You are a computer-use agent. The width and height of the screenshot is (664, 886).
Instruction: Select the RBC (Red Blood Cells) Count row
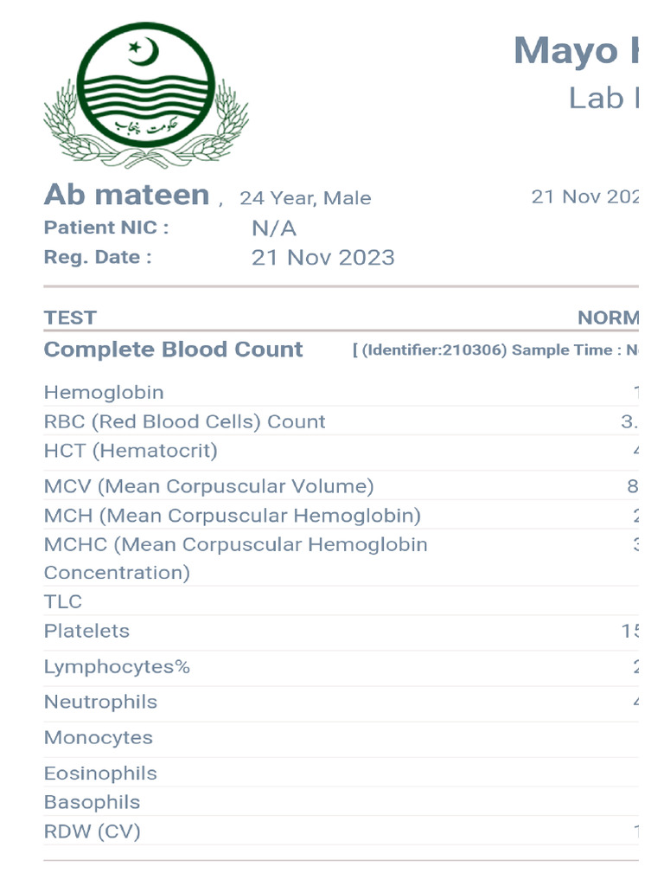point(184,422)
